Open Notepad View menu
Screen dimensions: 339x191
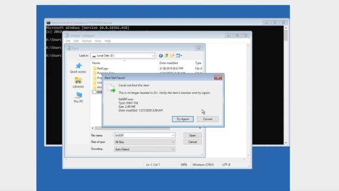[x=98, y=41]
